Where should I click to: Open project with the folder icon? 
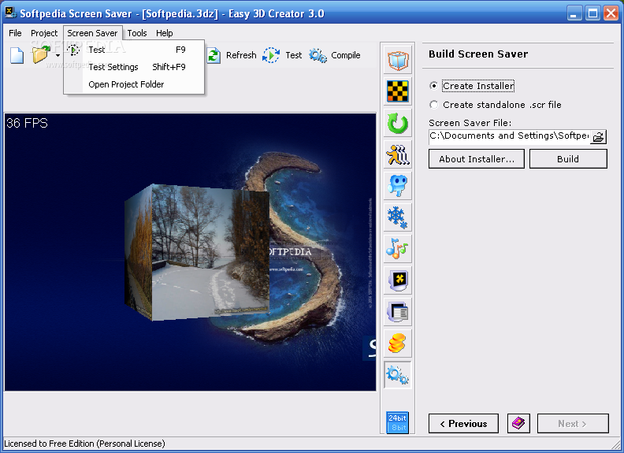[x=41, y=54]
